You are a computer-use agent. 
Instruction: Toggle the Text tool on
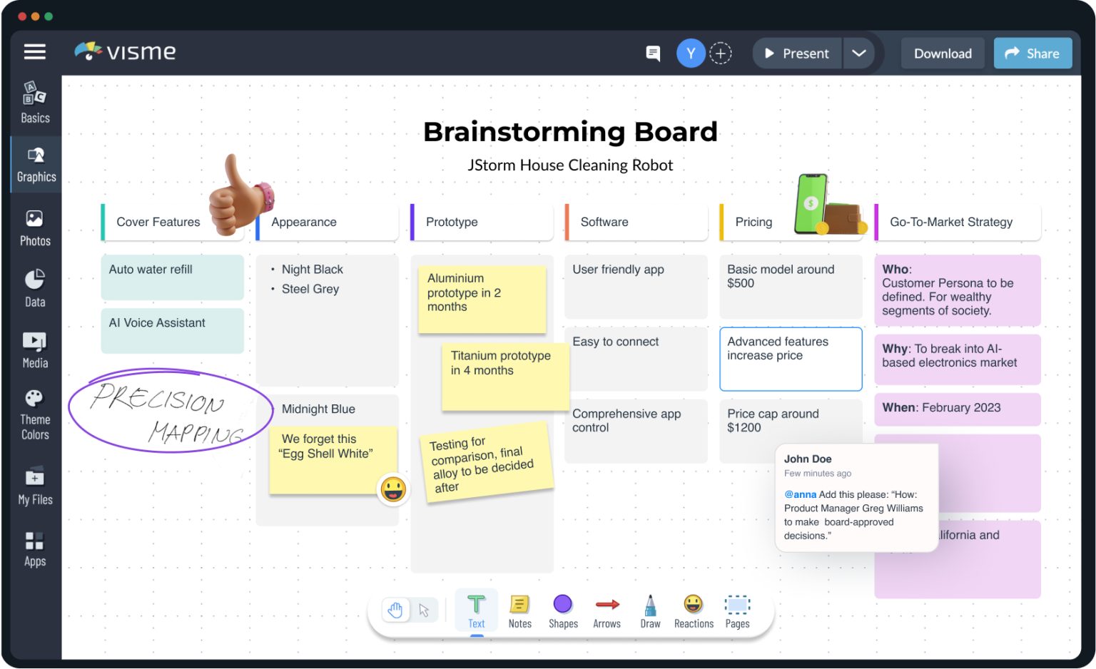pyautogui.click(x=476, y=610)
